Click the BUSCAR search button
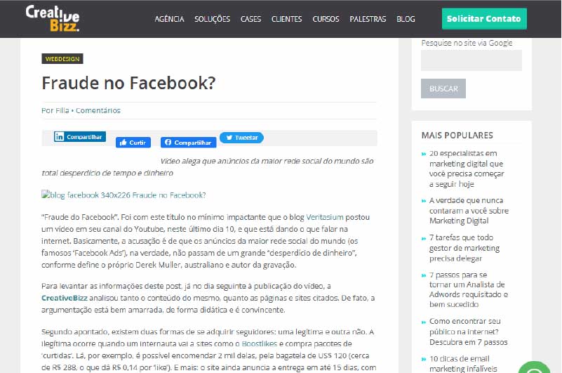 tap(443, 89)
